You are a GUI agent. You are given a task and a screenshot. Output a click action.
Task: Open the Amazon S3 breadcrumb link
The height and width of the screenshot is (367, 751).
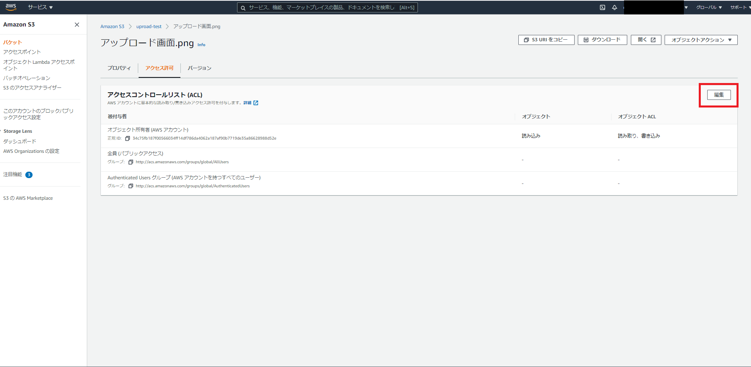[112, 26]
